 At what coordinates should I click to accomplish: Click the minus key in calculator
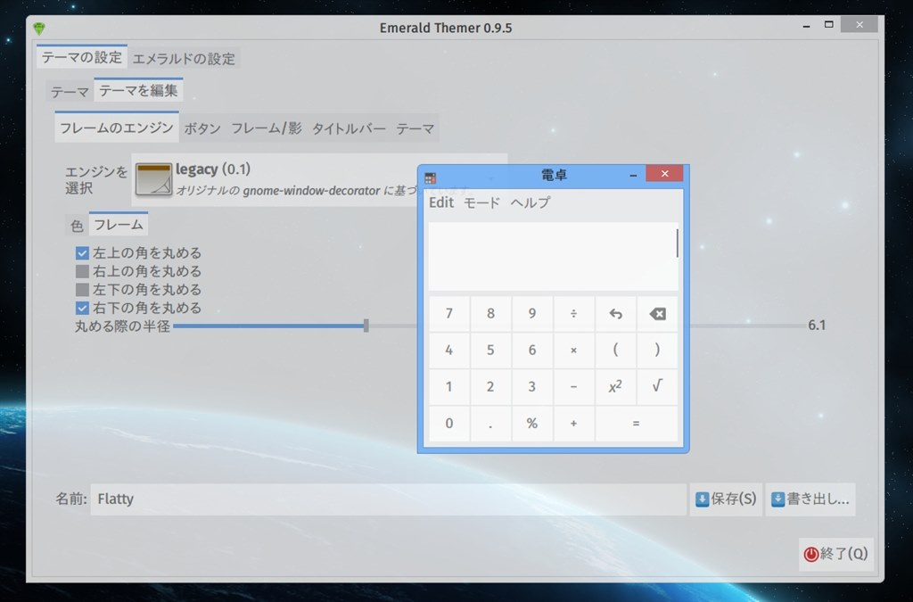tap(573, 386)
